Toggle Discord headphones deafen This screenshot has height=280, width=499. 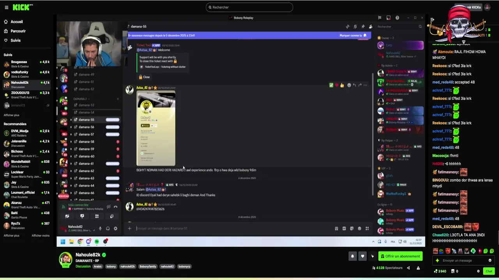108,229
